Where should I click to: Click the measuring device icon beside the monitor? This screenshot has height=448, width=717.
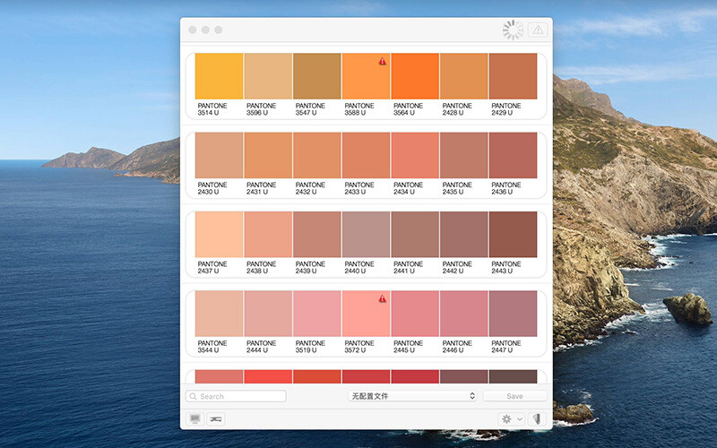click(216, 418)
